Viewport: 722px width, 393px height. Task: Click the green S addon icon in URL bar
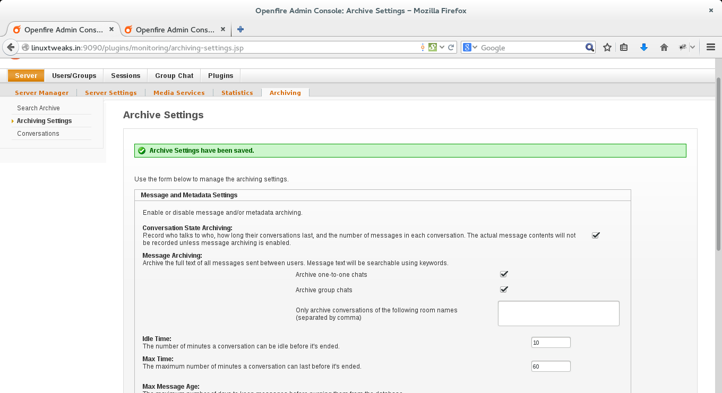pos(432,47)
